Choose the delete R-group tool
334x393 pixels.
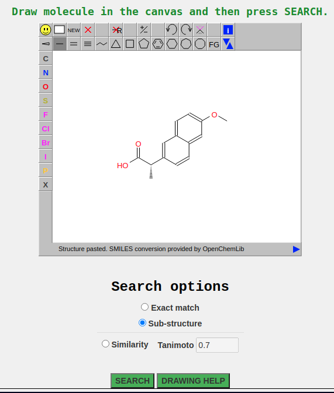tap(116, 30)
